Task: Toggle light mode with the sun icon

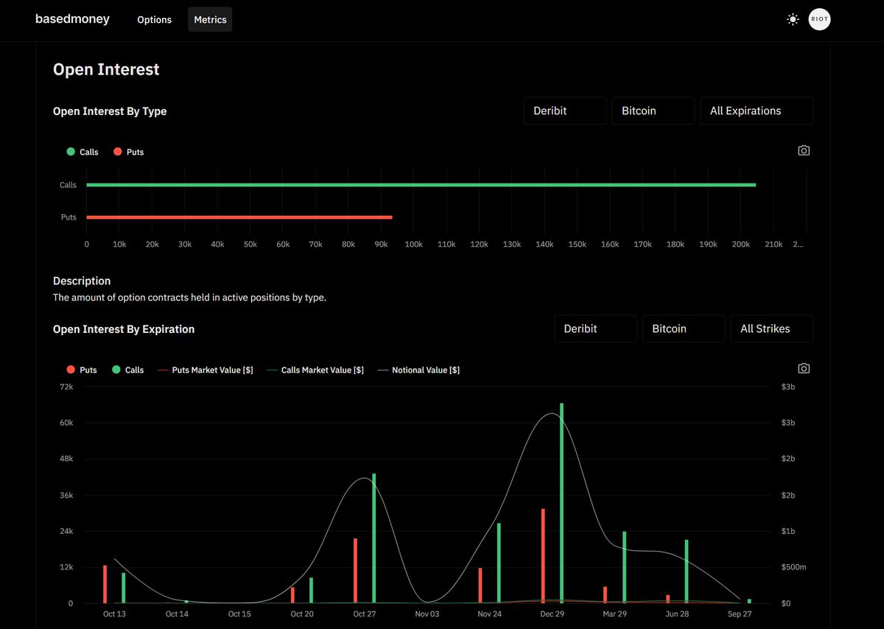Action: pos(793,19)
